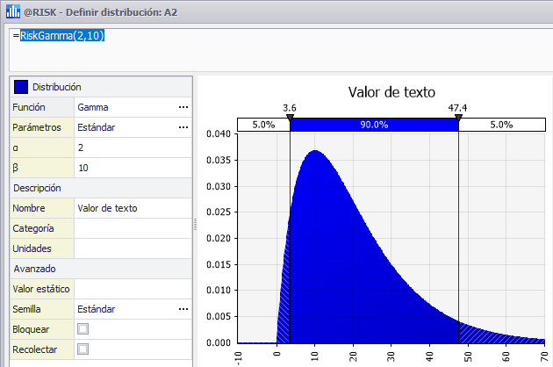Click the Unidades input field
The image size is (553, 367).
click(x=132, y=248)
